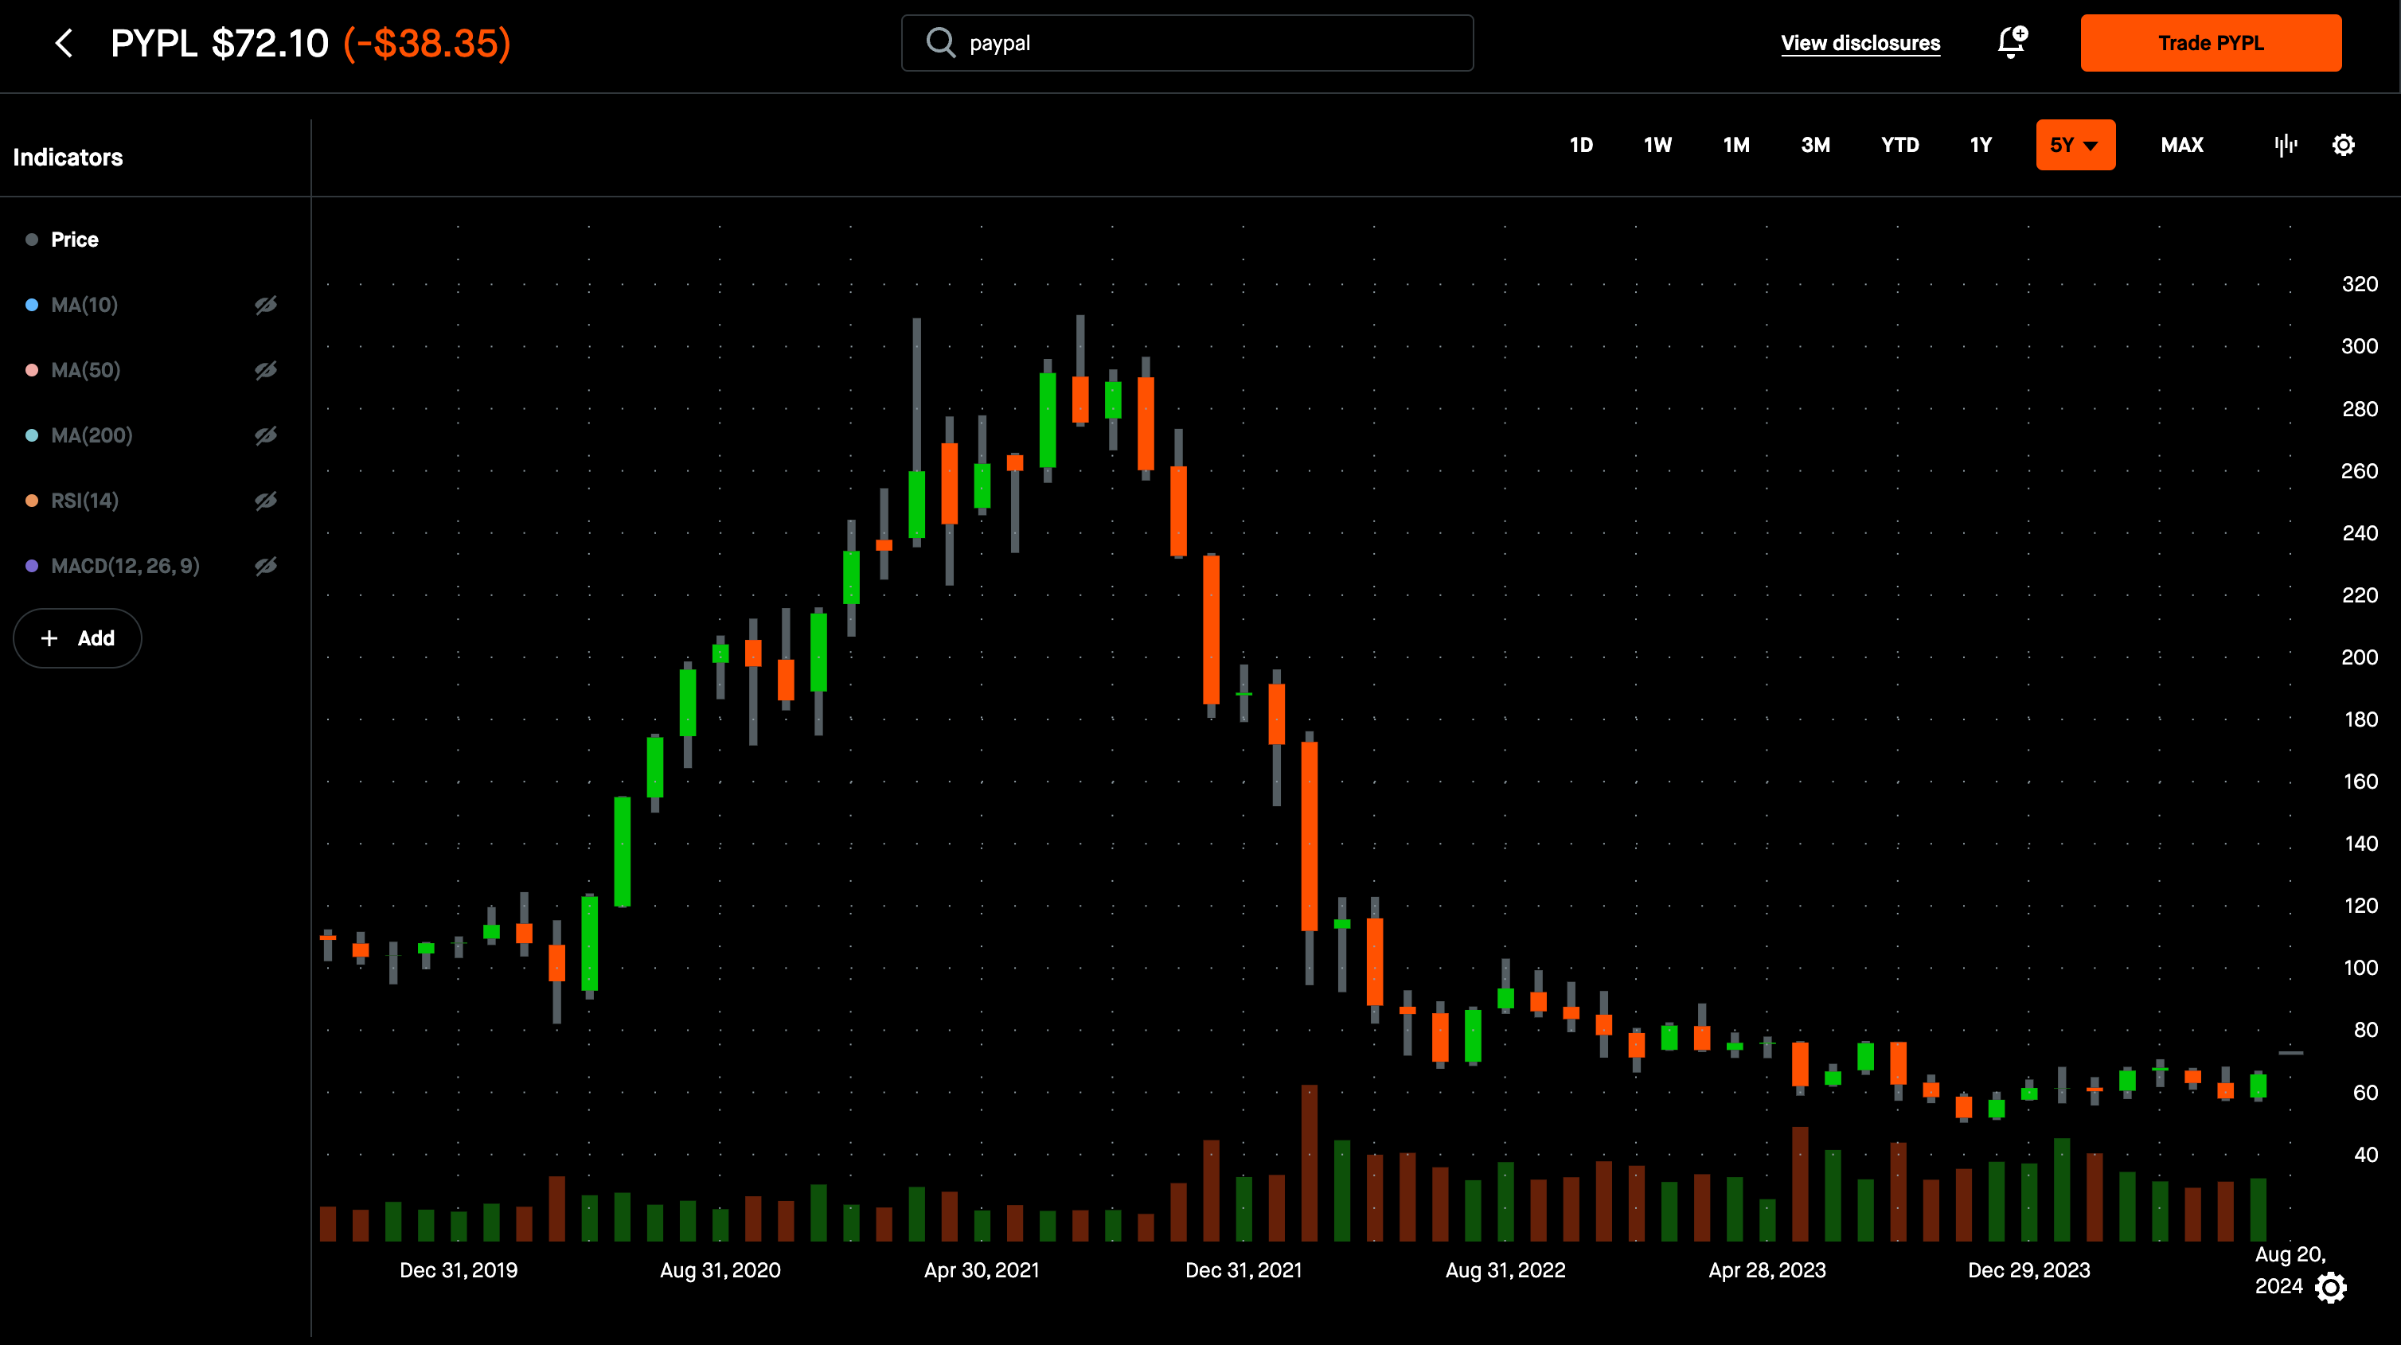
Task: Click the Apr 28, 2023 date label
Action: (x=1767, y=1269)
